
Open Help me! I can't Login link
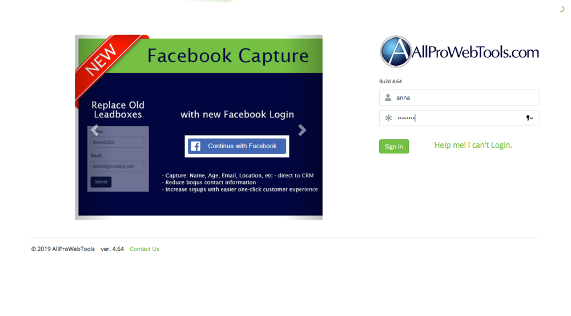click(x=473, y=145)
